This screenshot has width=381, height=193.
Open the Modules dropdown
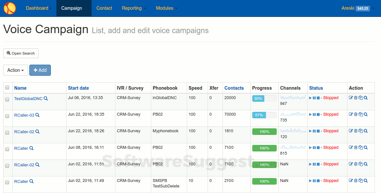(x=167, y=8)
